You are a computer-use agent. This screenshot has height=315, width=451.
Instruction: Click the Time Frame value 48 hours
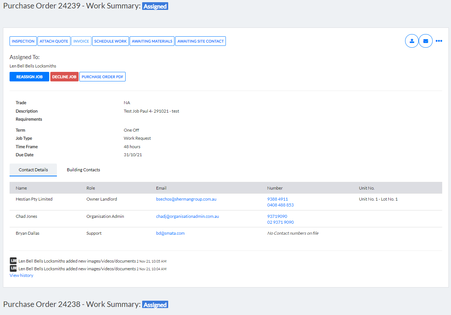tap(132, 147)
